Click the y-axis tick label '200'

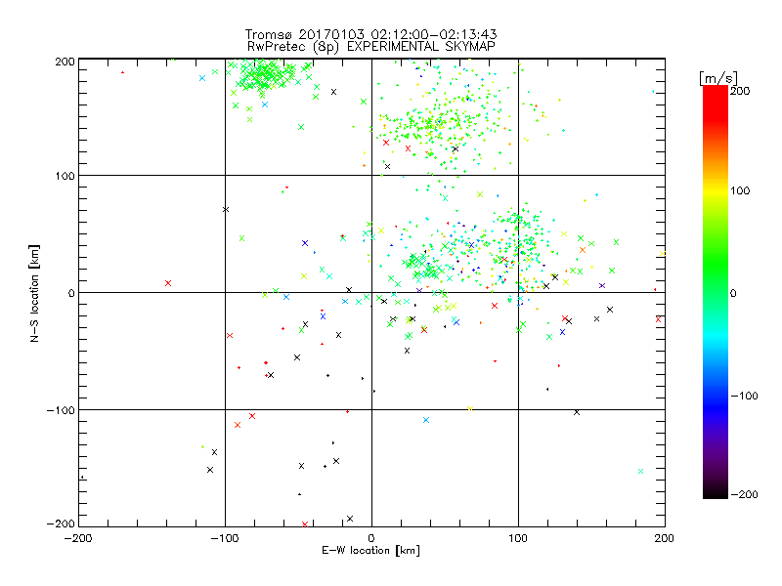pyautogui.click(x=65, y=62)
